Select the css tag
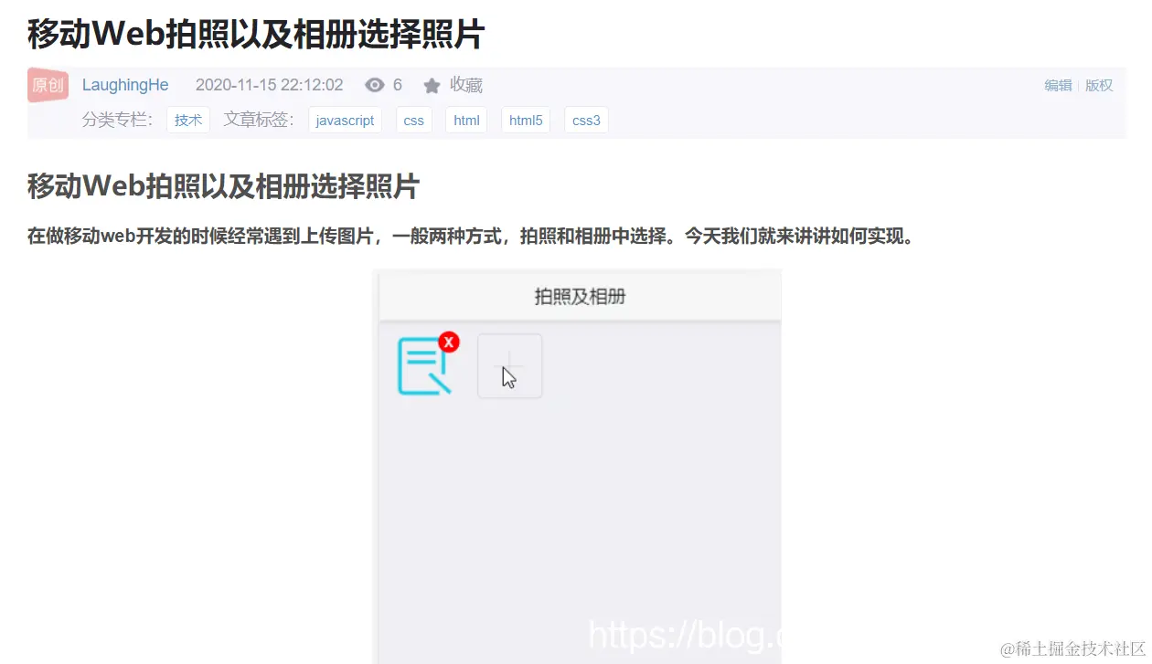The image size is (1152, 664). (413, 120)
